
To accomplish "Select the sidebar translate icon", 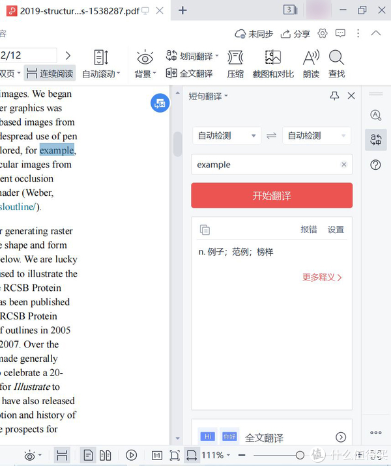I will 376,140.
